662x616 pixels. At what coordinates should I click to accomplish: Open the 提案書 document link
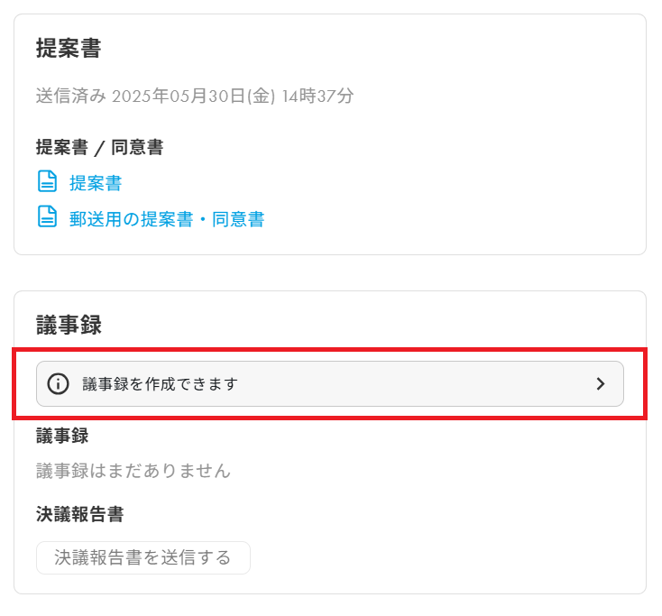pyautogui.click(x=96, y=183)
